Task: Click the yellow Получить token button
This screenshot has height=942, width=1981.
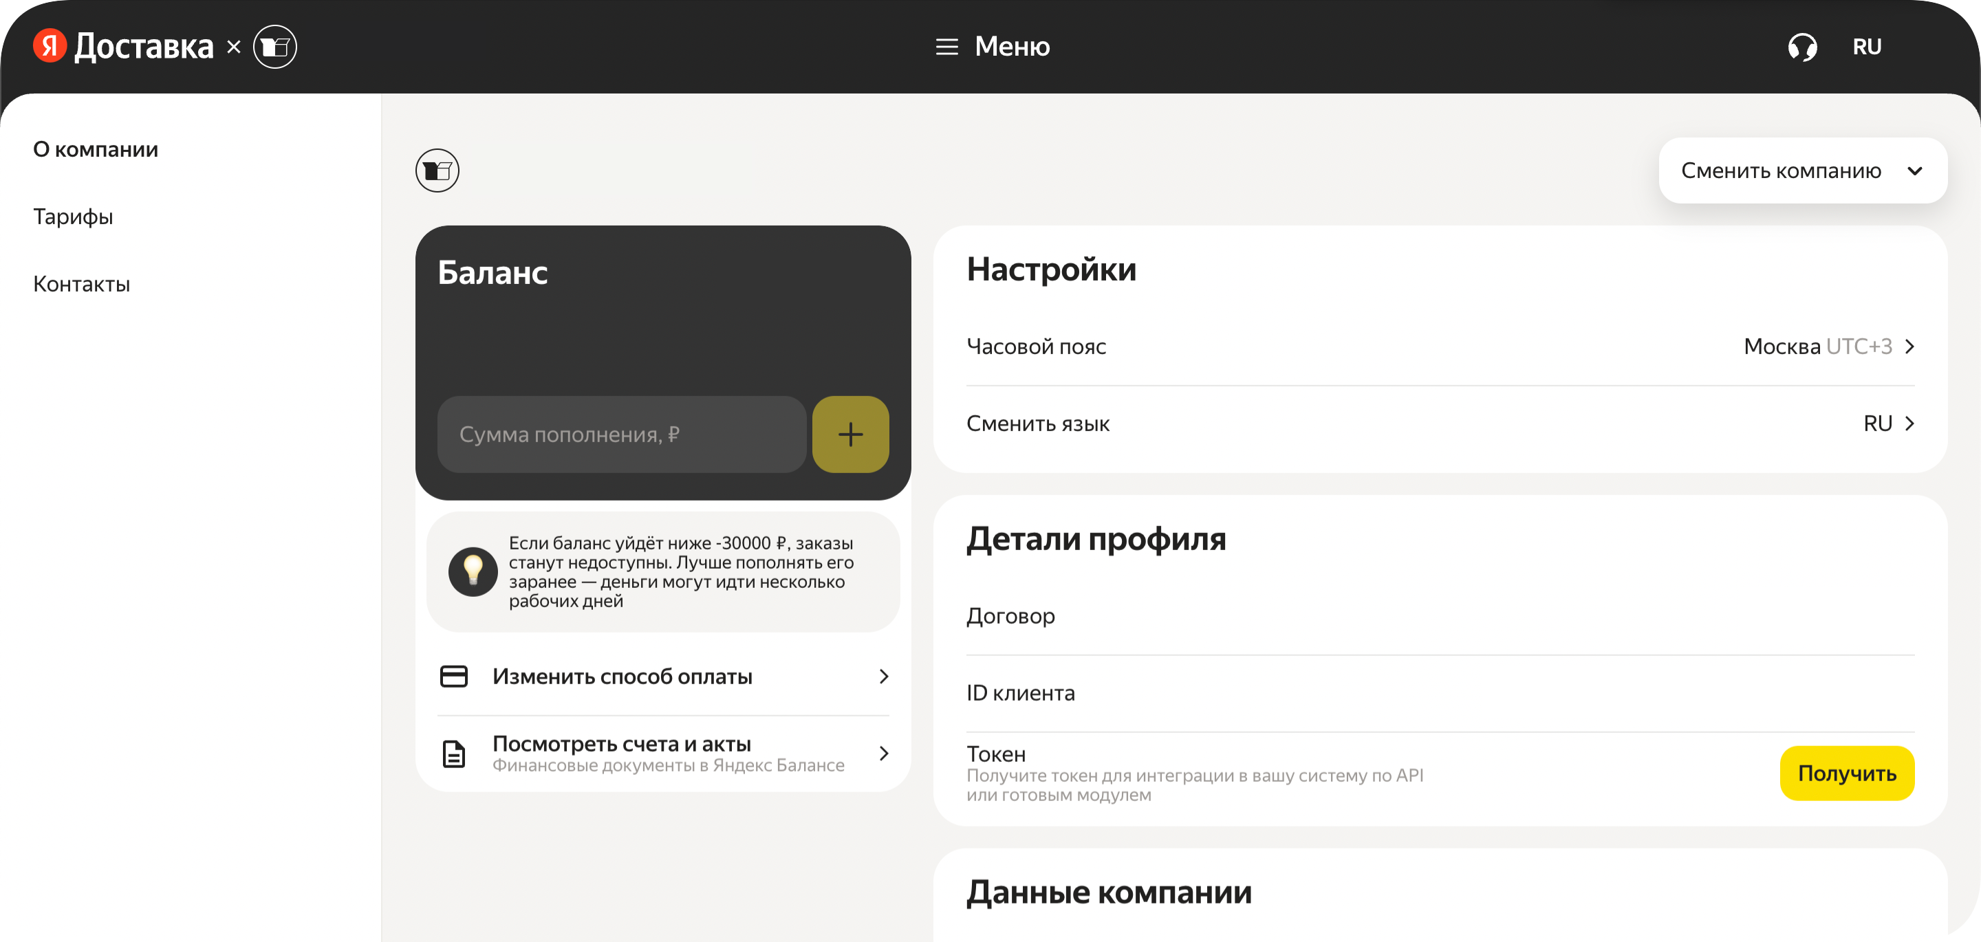Action: [1846, 774]
